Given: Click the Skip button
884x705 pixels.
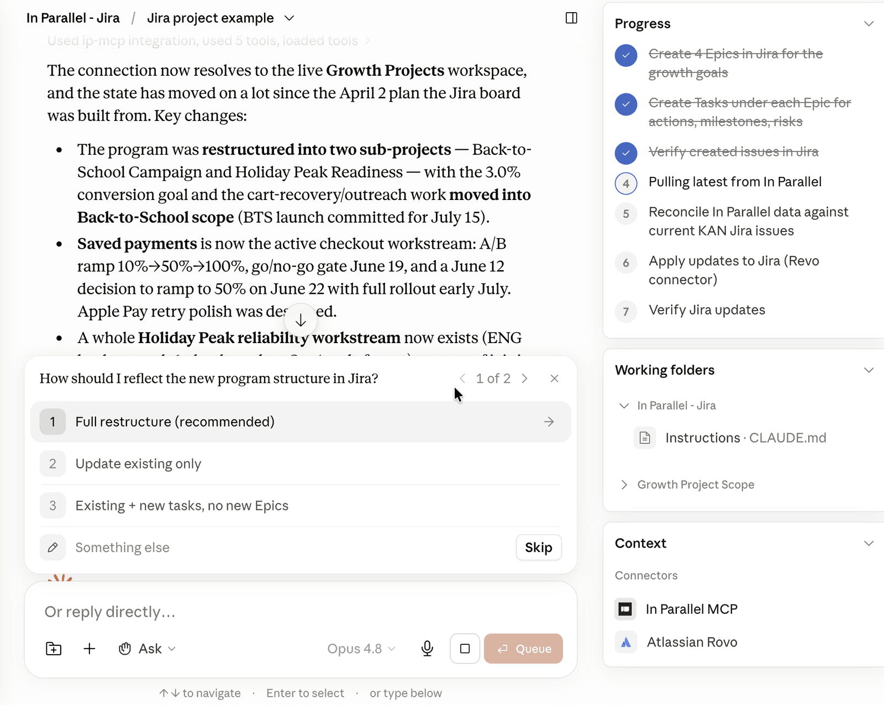Looking at the screenshot, I should [x=539, y=548].
